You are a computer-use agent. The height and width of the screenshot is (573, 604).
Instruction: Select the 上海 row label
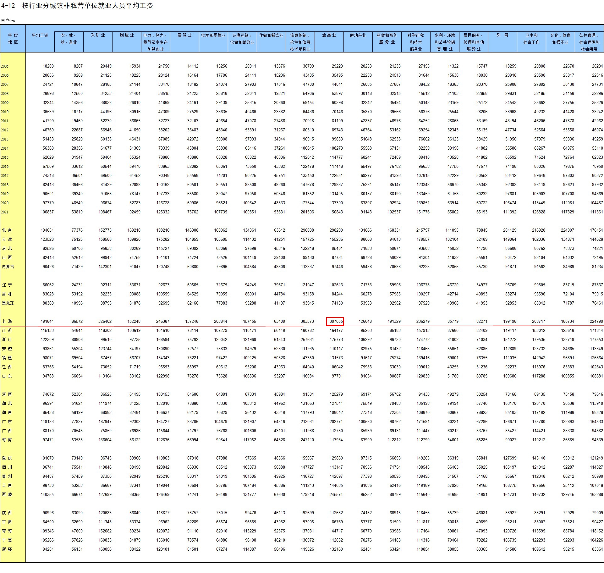tap(7, 321)
